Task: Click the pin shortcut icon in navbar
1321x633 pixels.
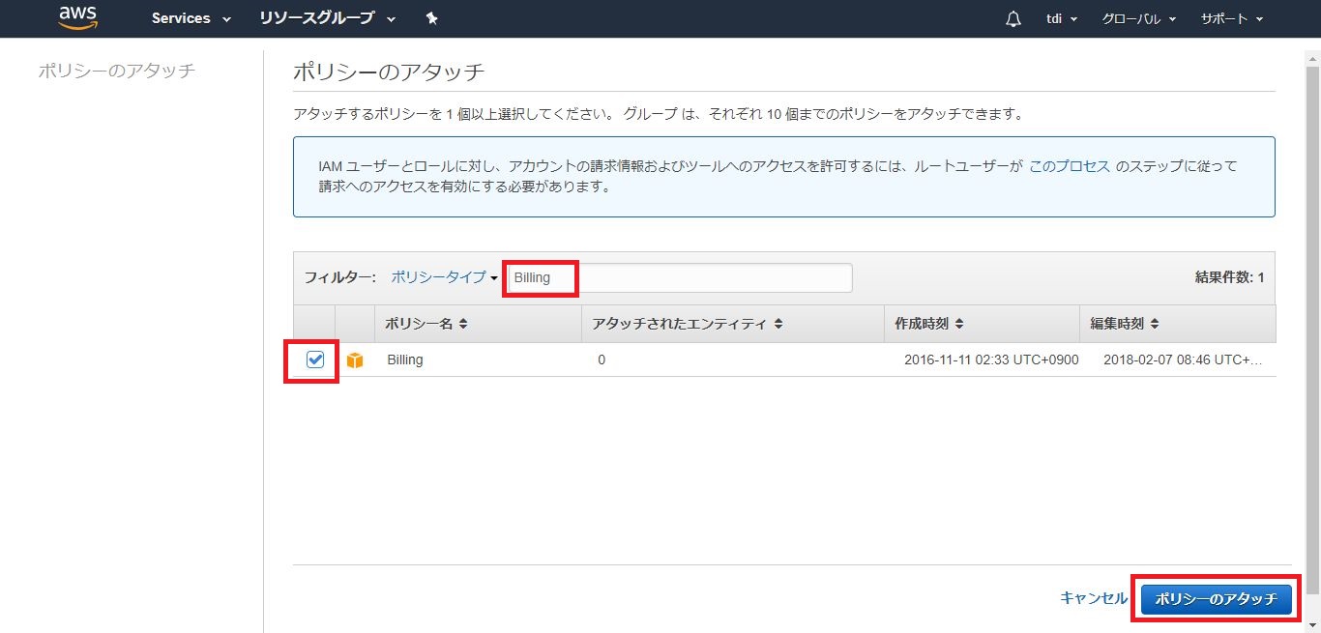Action: click(431, 18)
